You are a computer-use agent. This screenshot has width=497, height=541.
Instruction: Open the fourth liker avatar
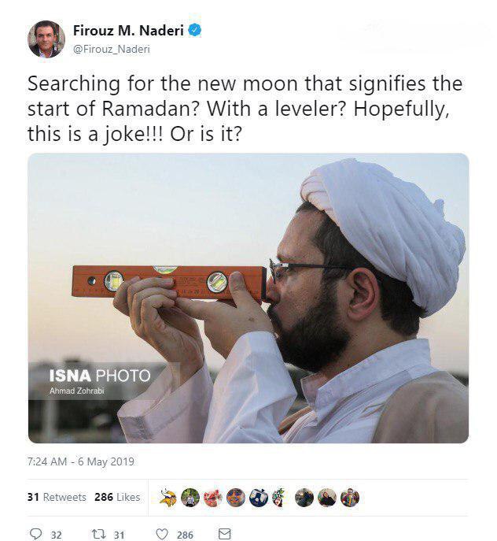pyautogui.click(x=236, y=498)
